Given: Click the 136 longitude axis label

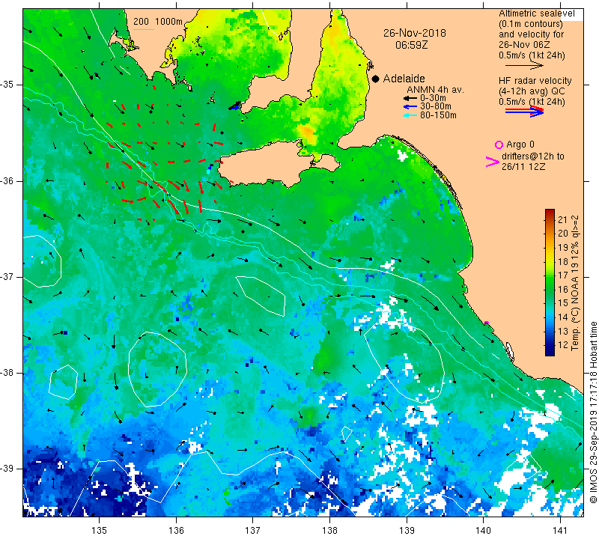Looking at the screenshot, I should point(176,531).
